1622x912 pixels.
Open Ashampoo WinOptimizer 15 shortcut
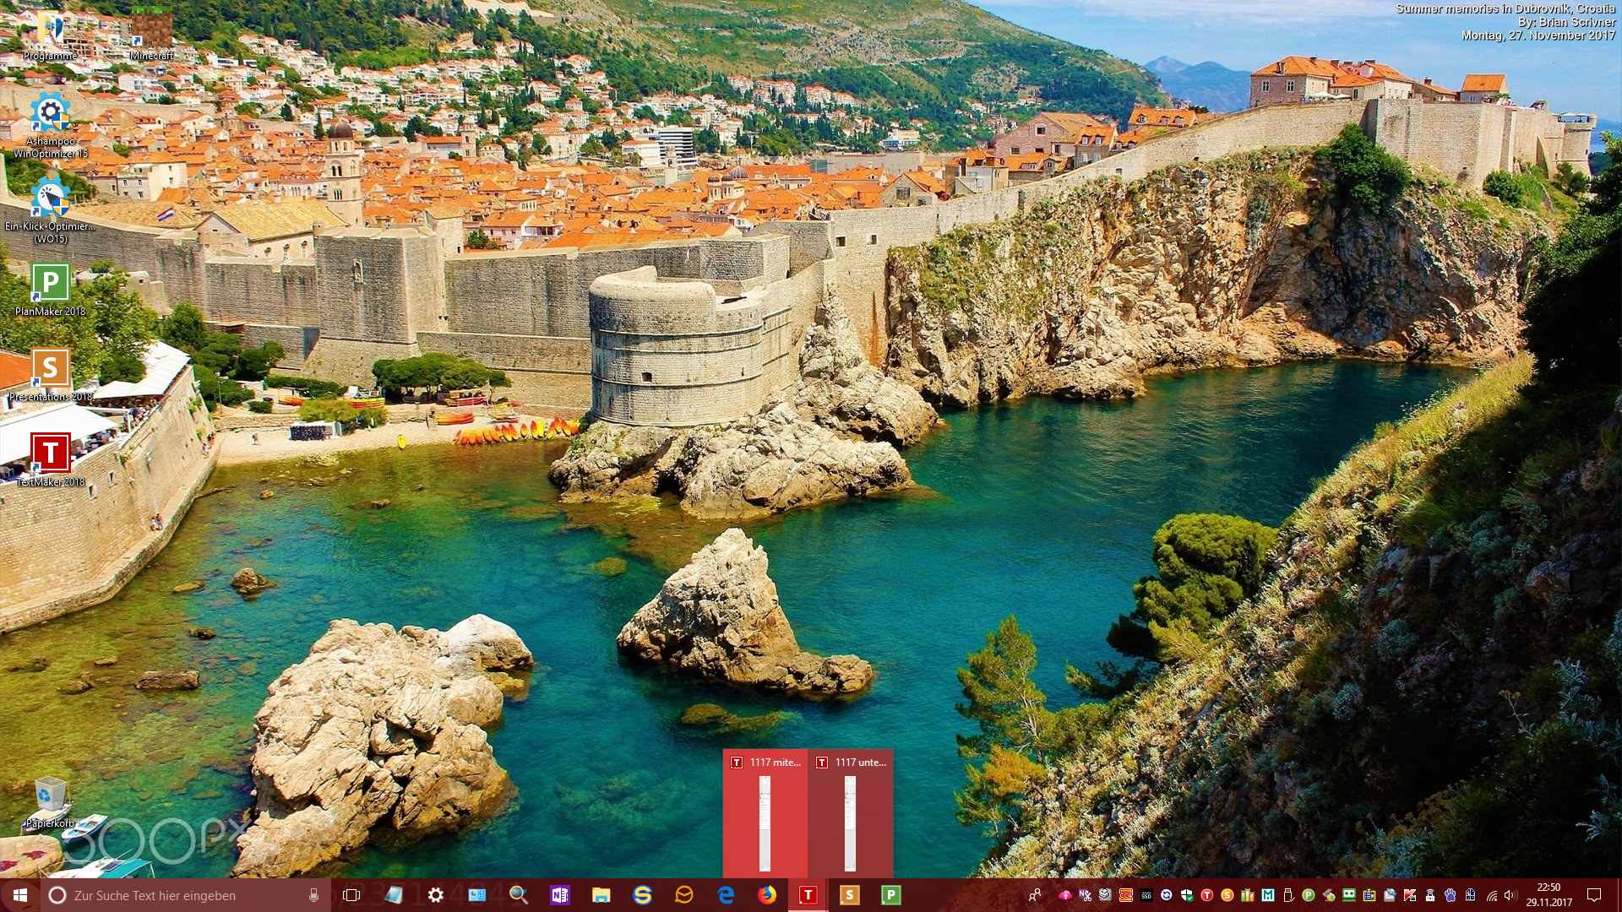click(50, 113)
